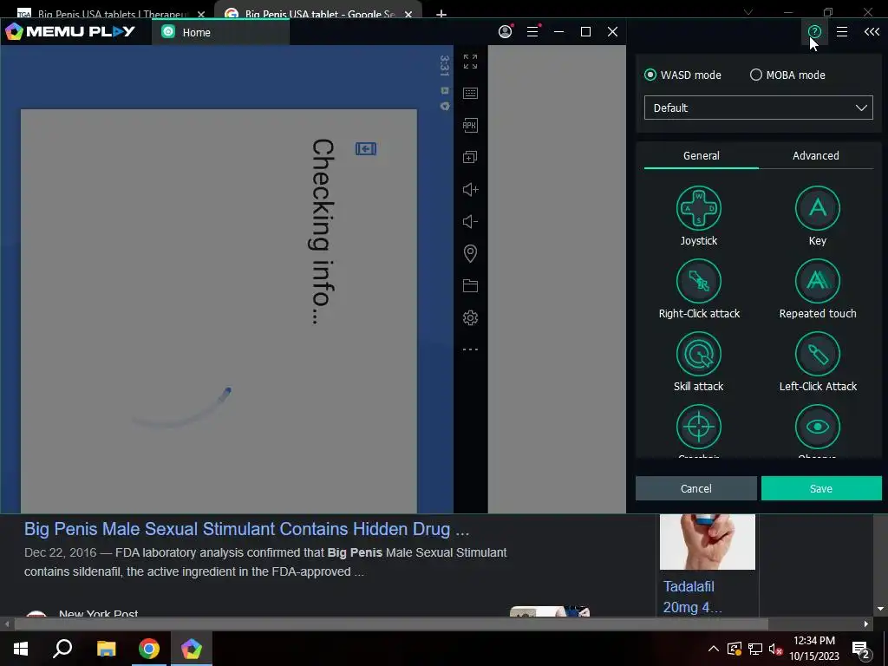
Task: Click the back arrow icon in Android screen
Action: pos(366,148)
